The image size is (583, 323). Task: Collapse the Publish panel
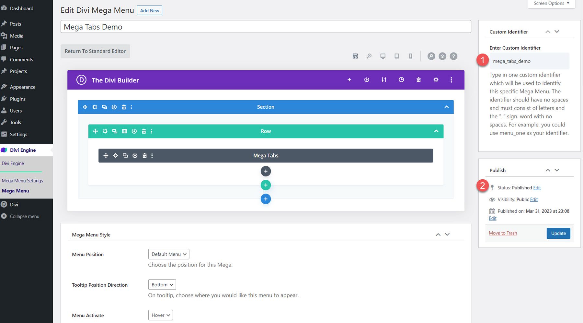point(548,170)
